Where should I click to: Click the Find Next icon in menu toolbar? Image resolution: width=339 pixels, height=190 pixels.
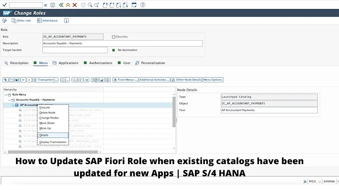pos(80,80)
